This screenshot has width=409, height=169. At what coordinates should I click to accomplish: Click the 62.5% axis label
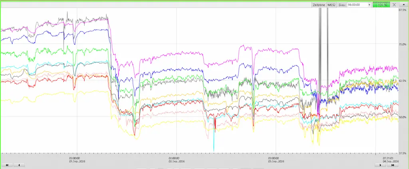pyautogui.click(x=403, y=81)
